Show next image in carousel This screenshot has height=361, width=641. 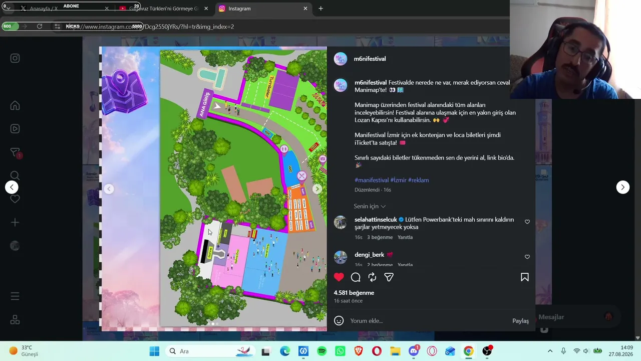pos(317,189)
